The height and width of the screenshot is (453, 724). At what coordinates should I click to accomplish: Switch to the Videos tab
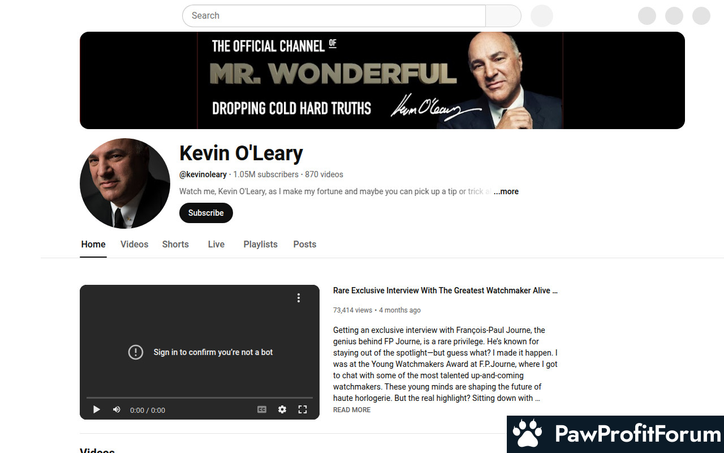coord(134,245)
